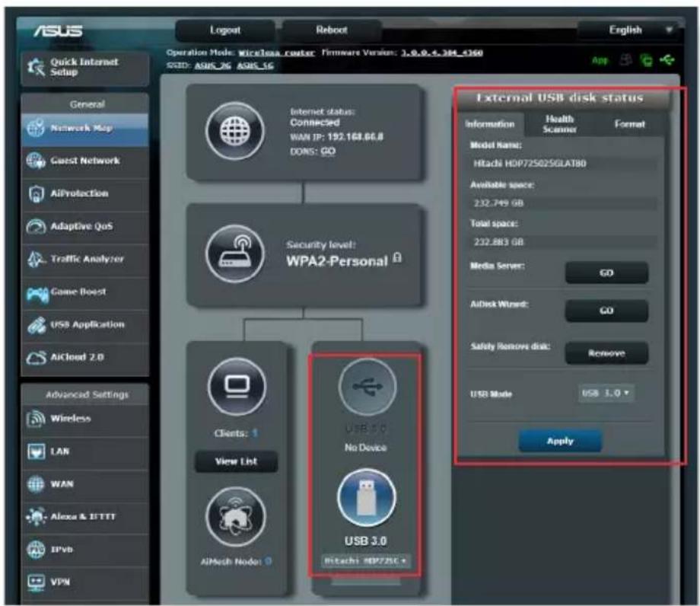Click GO button for Media Server
The image size is (700, 606).
(x=606, y=273)
